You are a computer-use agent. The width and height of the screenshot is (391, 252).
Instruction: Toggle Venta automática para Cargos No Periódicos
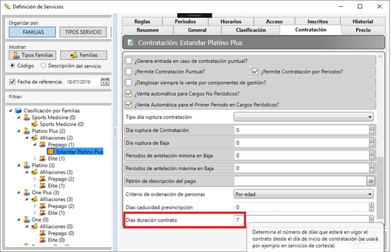[129, 94]
